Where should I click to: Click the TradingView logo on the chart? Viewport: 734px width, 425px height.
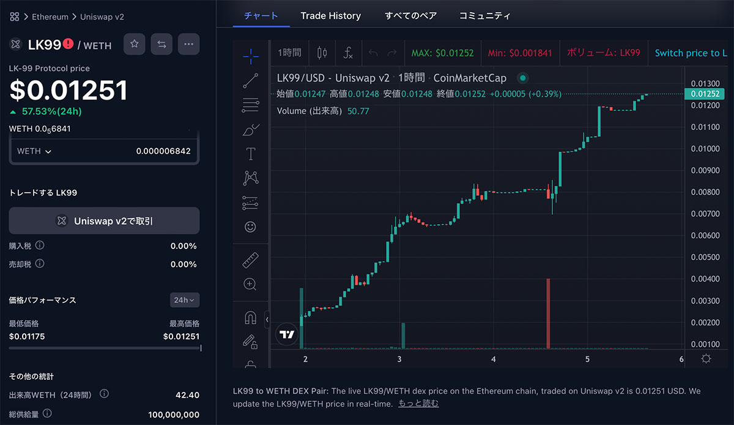pyautogui.click(x=286, y=334)
